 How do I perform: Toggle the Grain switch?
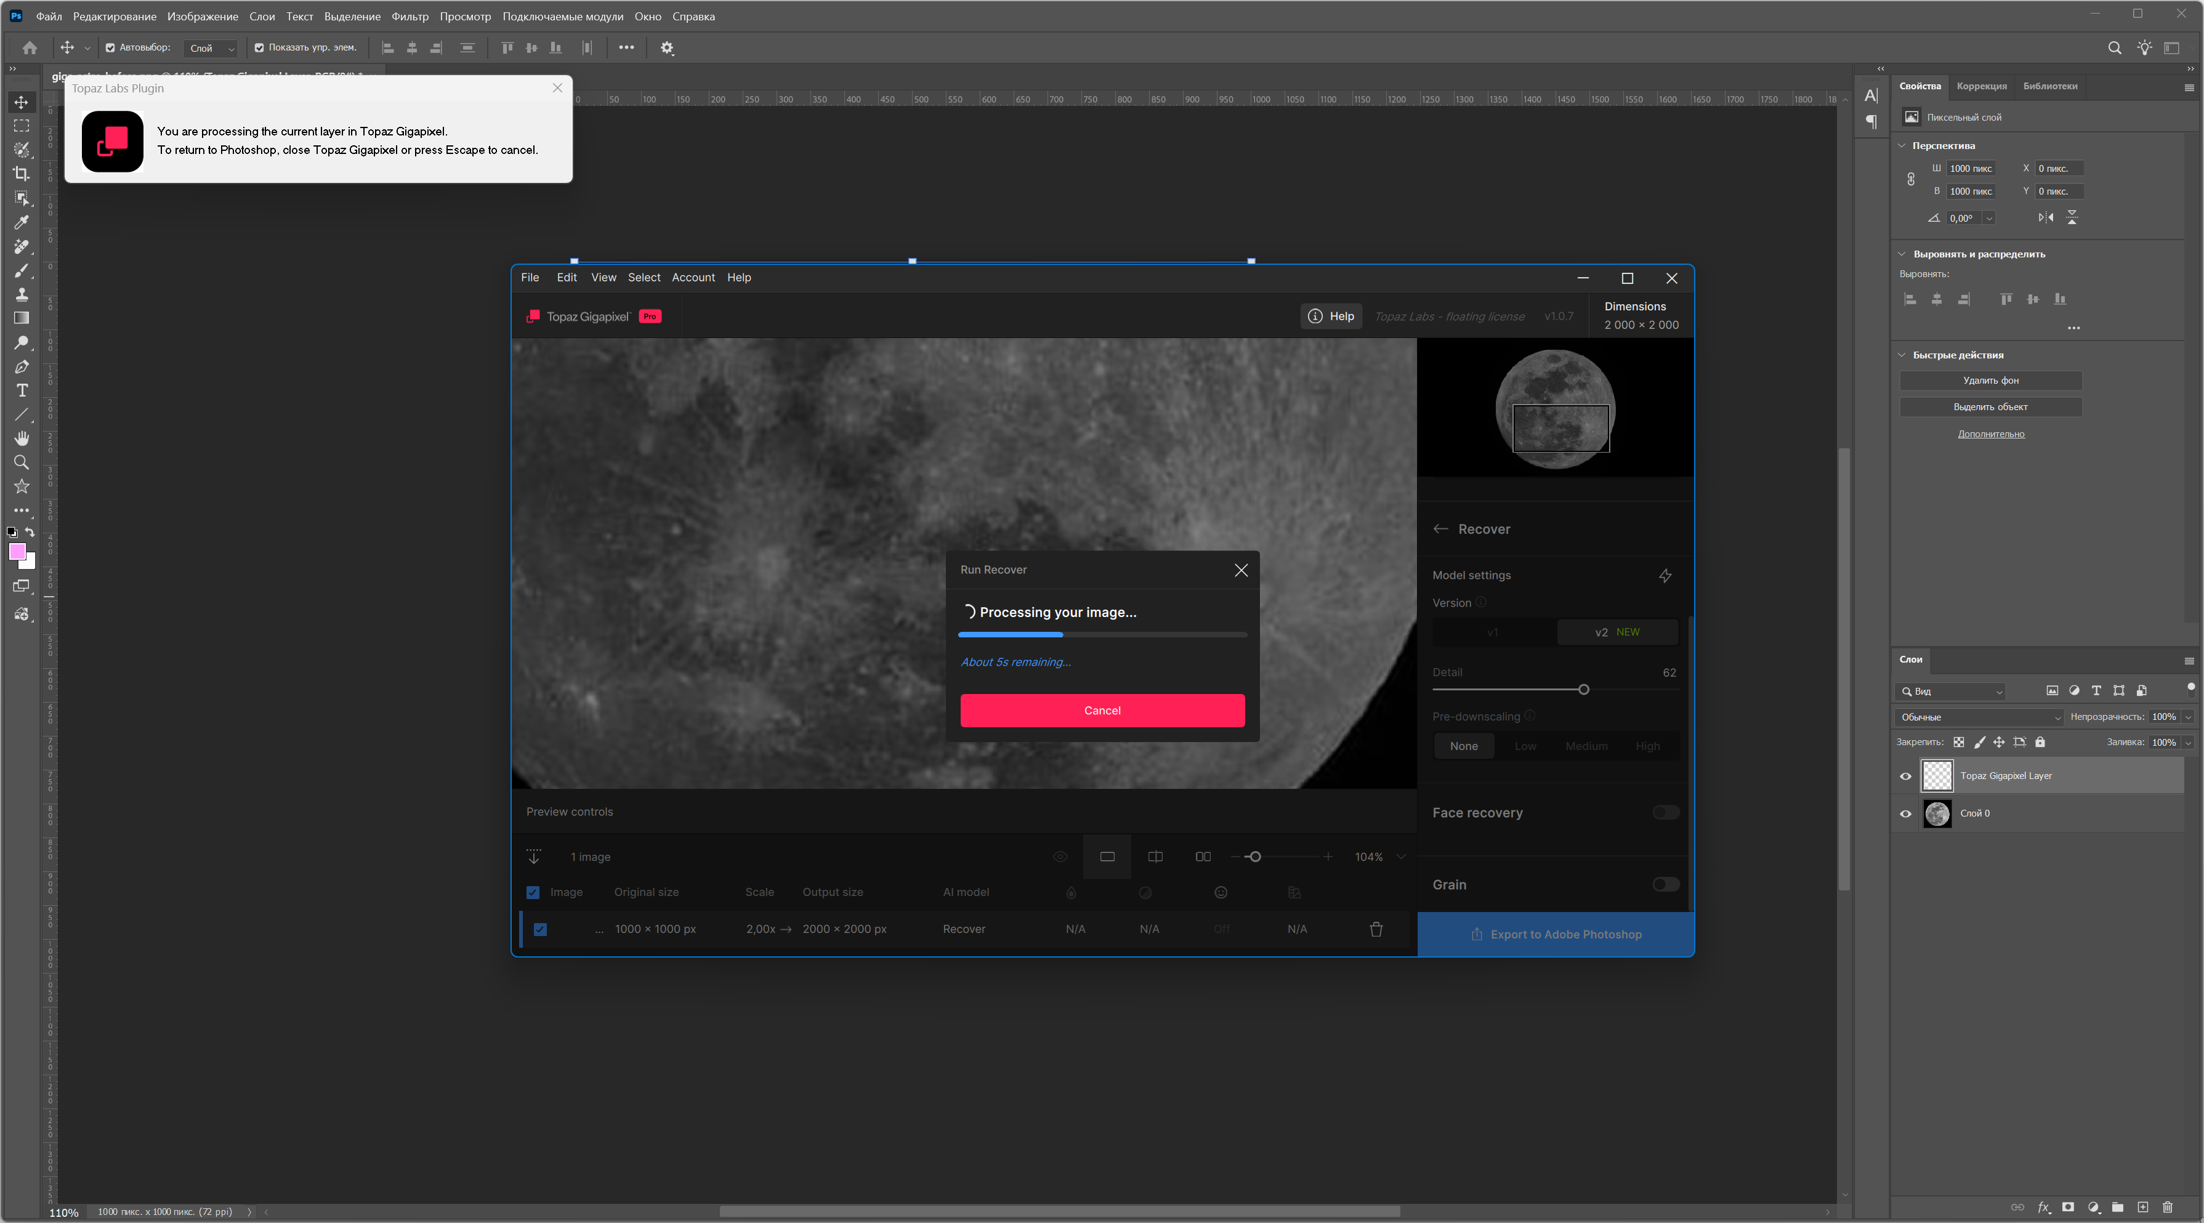[x=1665, y=884]
